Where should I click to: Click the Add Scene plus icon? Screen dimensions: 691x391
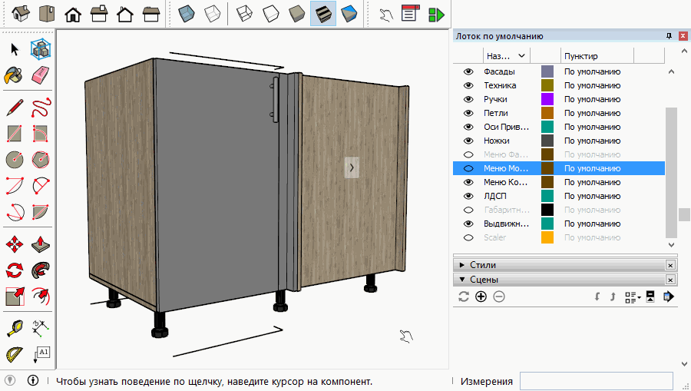pyautogui.click(x=481, y=297)
